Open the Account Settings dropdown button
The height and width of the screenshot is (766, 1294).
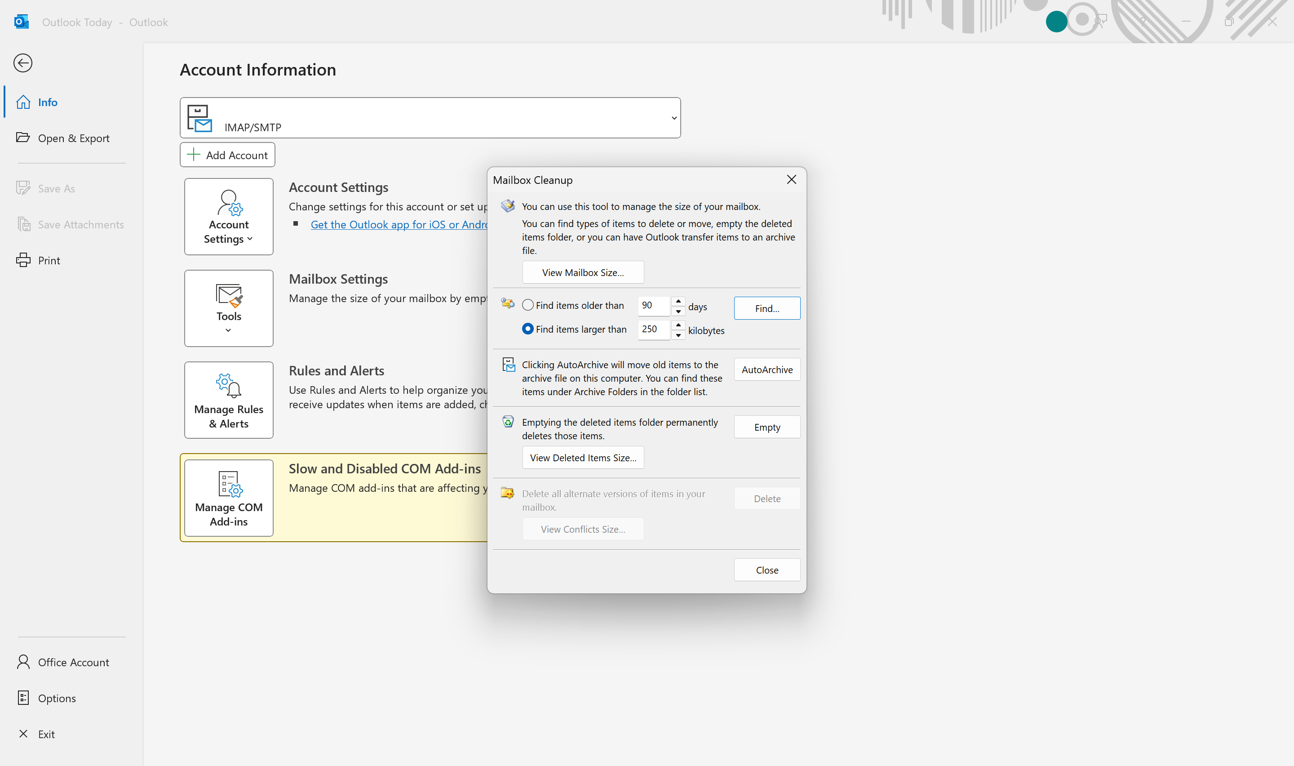point(229,217)
